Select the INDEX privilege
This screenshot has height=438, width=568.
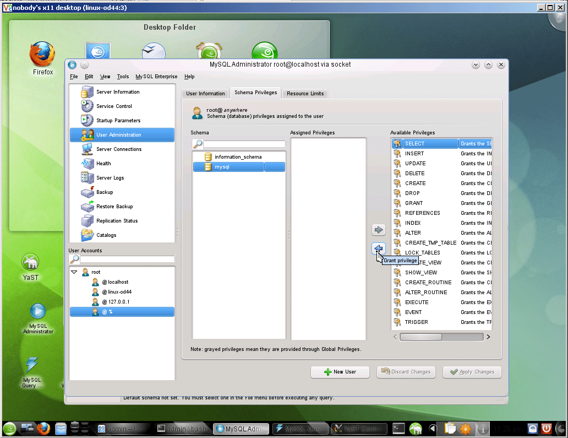pos(442,223)
